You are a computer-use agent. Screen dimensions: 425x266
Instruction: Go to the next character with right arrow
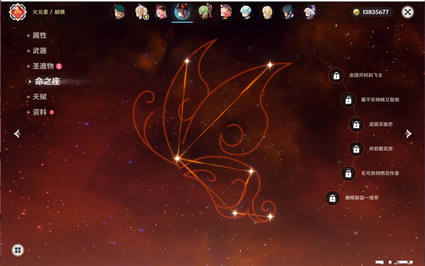408,134
